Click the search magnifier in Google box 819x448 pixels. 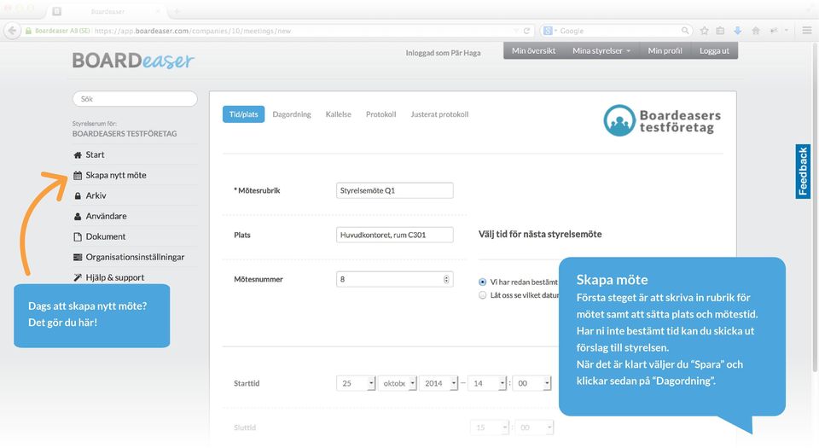685,31
